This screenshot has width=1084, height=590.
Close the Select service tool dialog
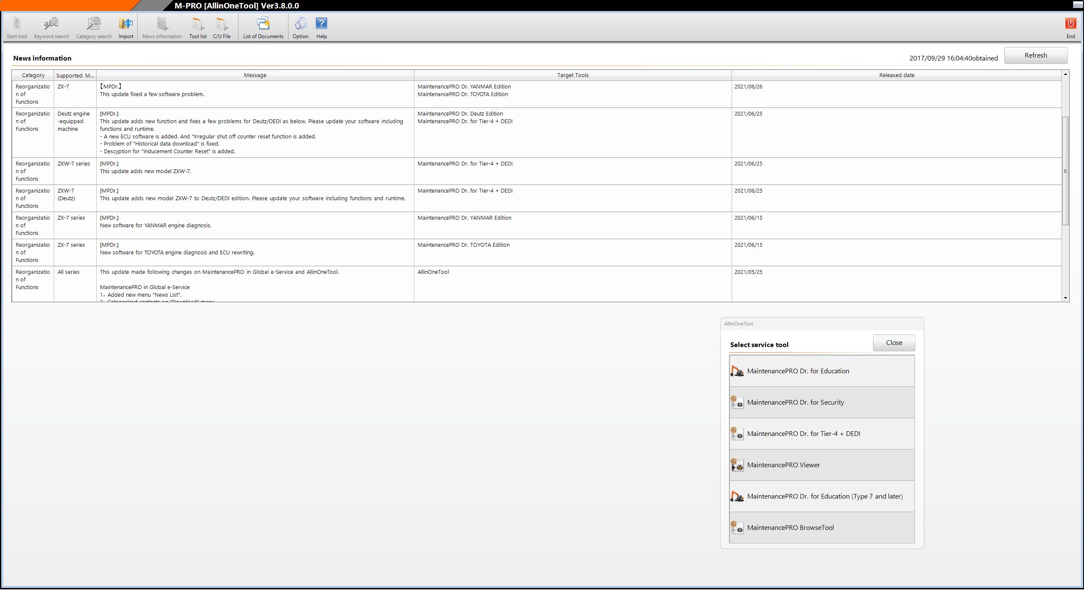tap(894, 343)
